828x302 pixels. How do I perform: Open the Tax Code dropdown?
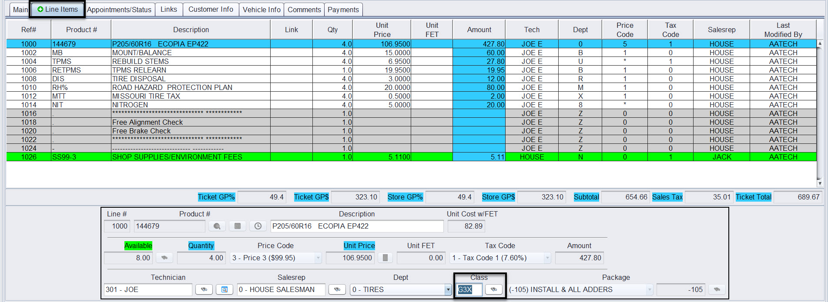547,258
